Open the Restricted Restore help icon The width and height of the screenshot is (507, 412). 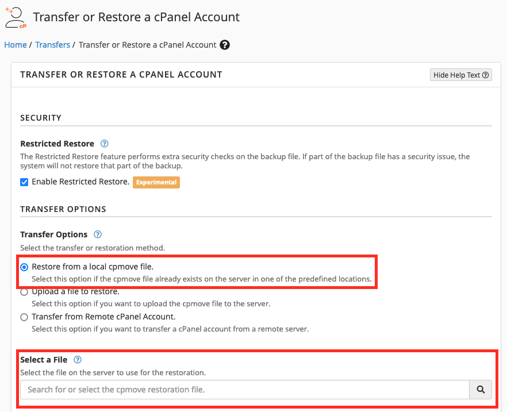point(105,144)
